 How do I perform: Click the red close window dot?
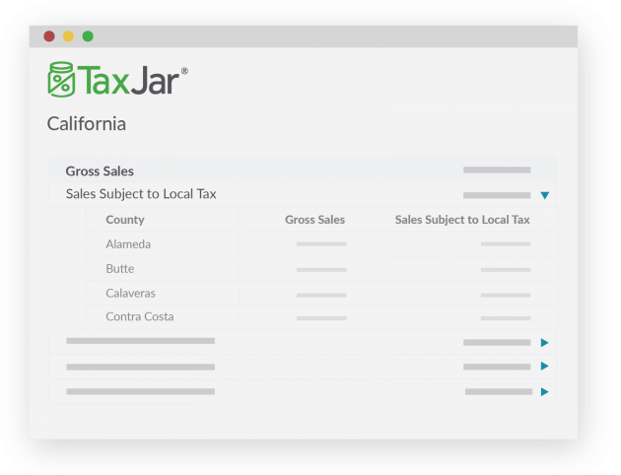click(49, 36)
